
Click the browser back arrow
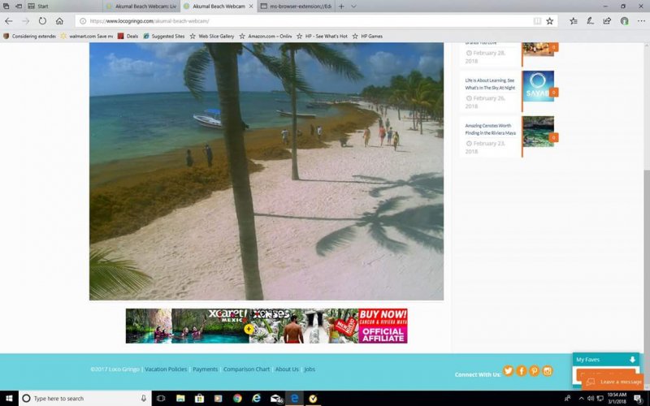9,21
